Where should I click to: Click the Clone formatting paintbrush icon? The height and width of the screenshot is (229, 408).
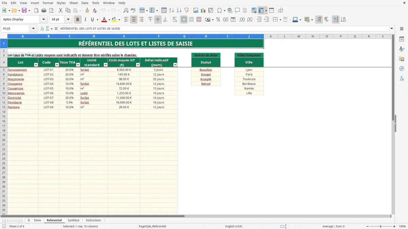(x=87, y=11)
